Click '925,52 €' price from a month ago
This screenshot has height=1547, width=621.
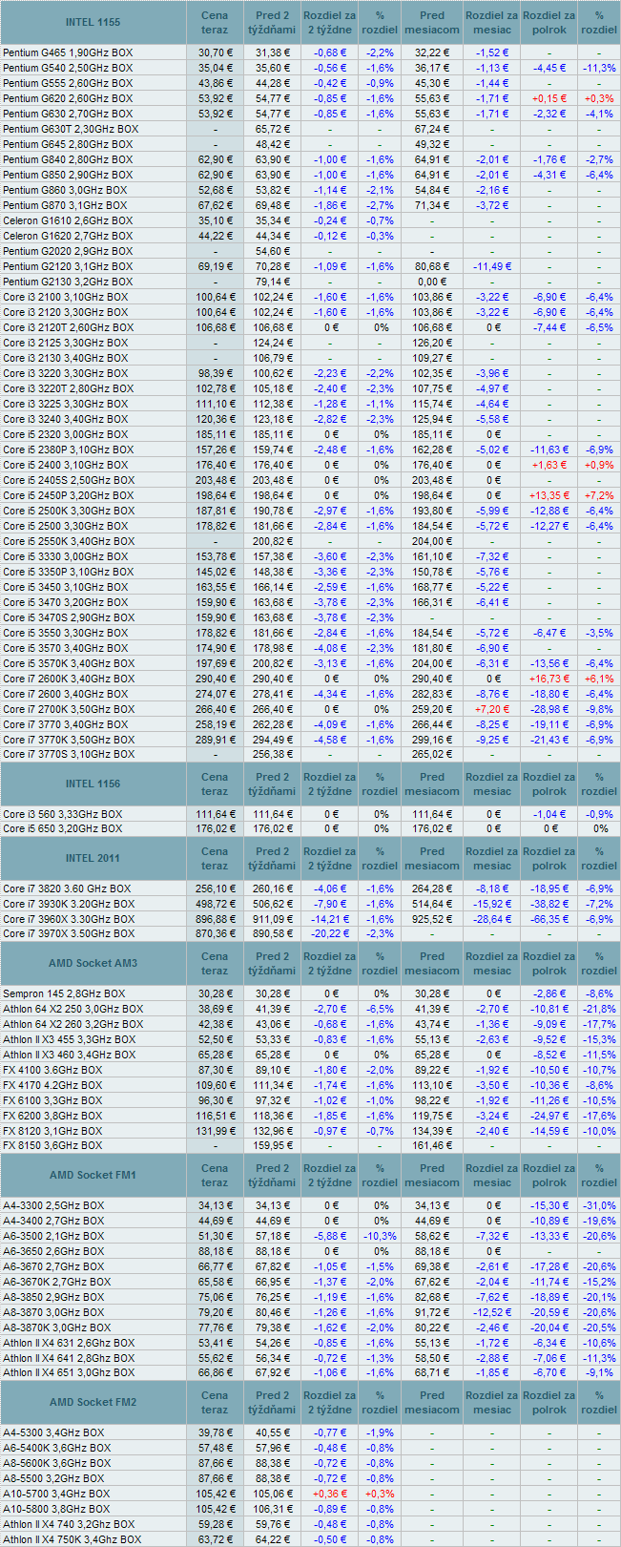tap(432, 919)
